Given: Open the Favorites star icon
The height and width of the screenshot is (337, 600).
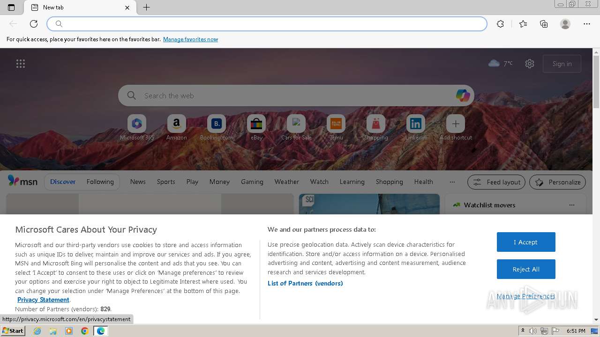Looking at the screenshot, I should tap(523, 24).
